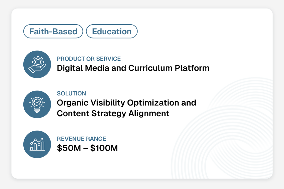Click the $50M figure

tap(69, 148)
